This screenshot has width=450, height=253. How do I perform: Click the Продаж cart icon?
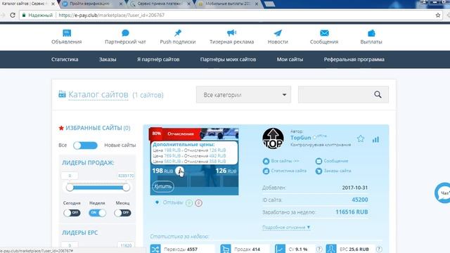(x=226, y=249)
